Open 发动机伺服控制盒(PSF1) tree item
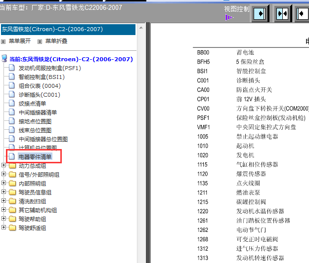 (x=49, y=68)
